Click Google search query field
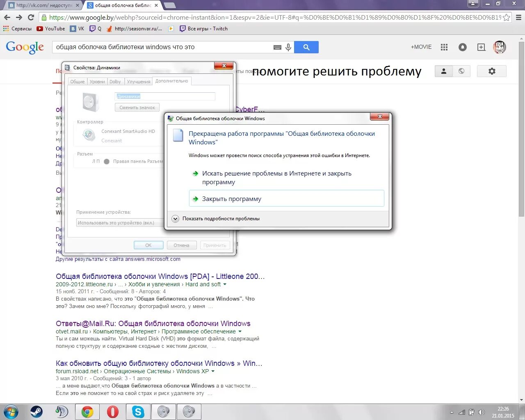Image resolution: width=525 pixels, height=420 pixels. coord(162,47)
